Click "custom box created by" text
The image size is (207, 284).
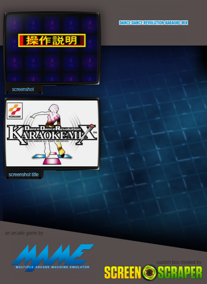(x=179, y=262)
